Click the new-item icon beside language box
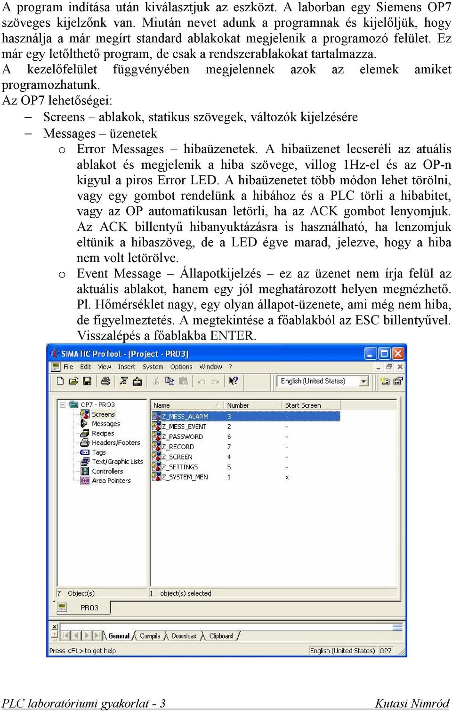The height and width of the screenshot is (711, 452). (385, 381)
